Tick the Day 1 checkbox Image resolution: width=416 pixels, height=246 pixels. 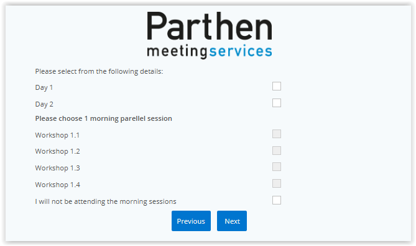(277, 86)
